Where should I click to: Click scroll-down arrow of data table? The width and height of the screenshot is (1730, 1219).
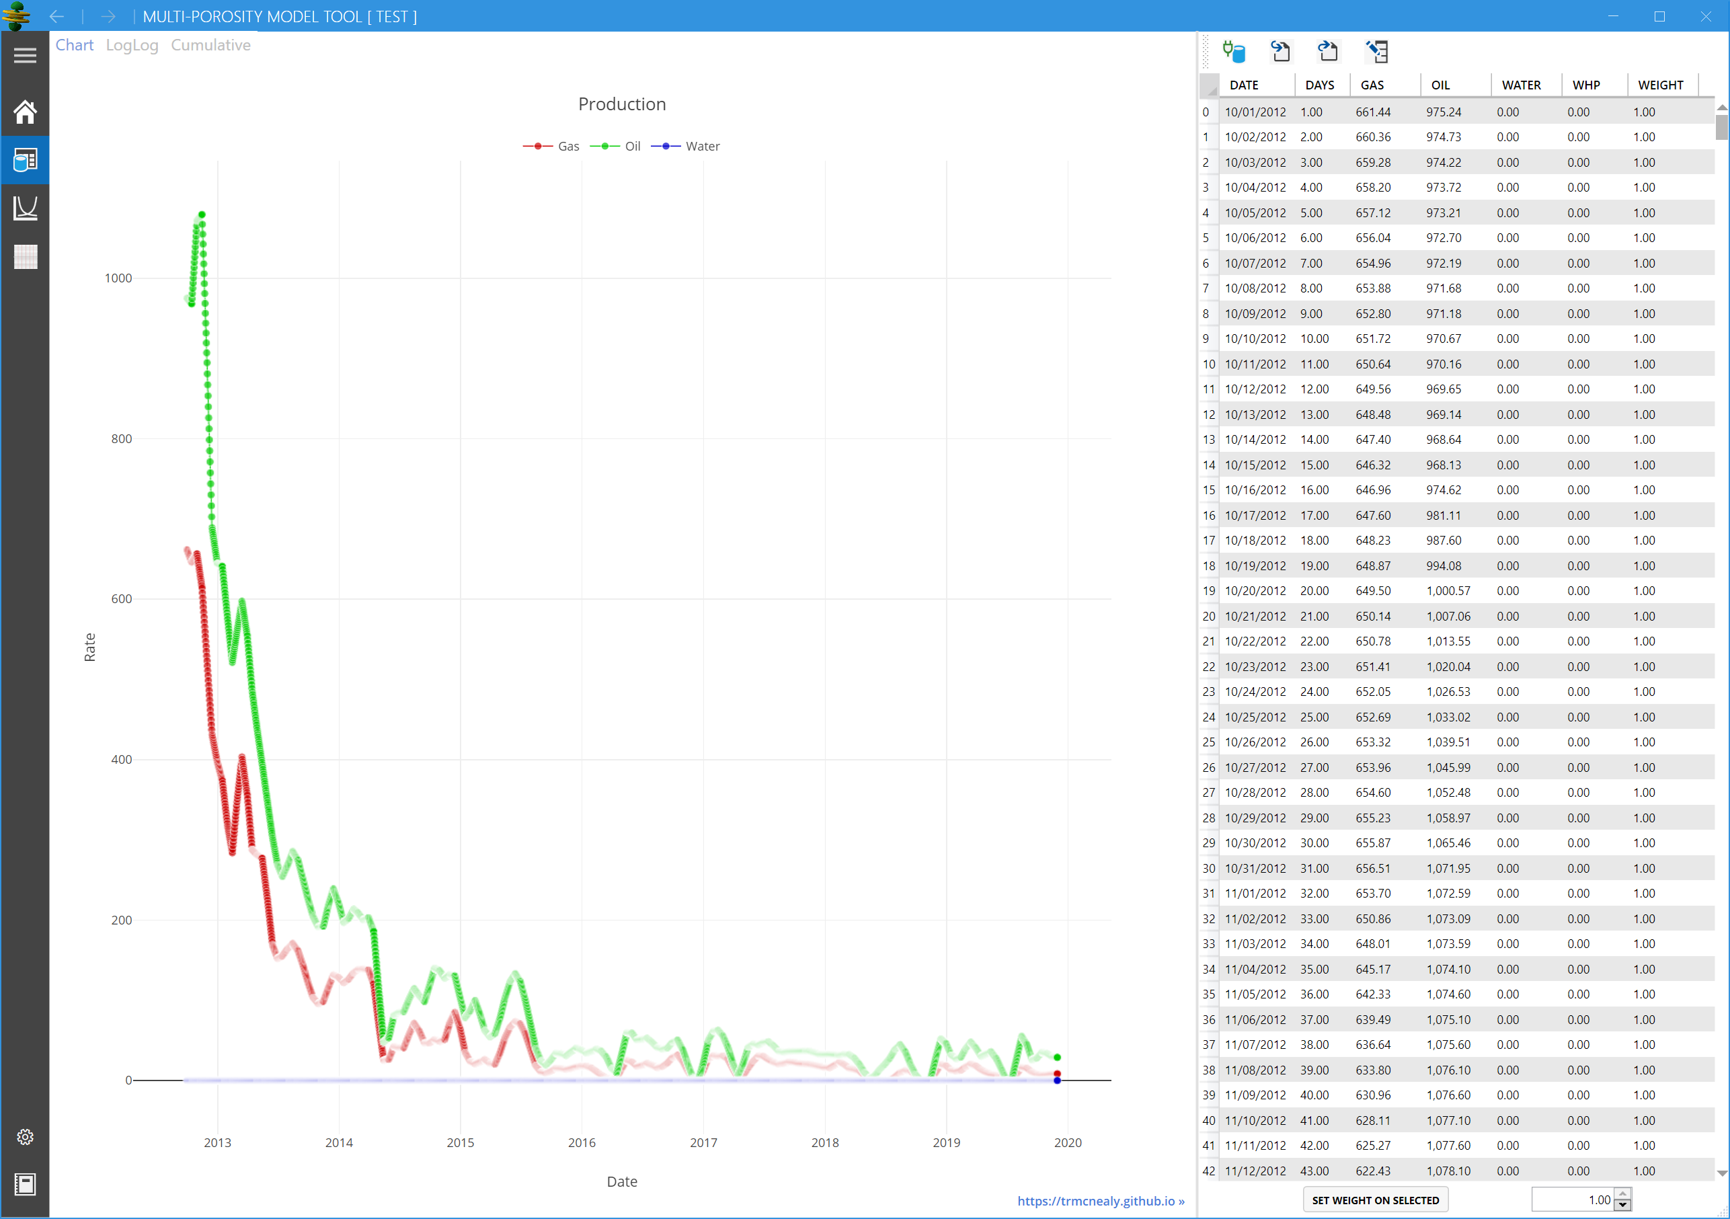(1722, 1173)
